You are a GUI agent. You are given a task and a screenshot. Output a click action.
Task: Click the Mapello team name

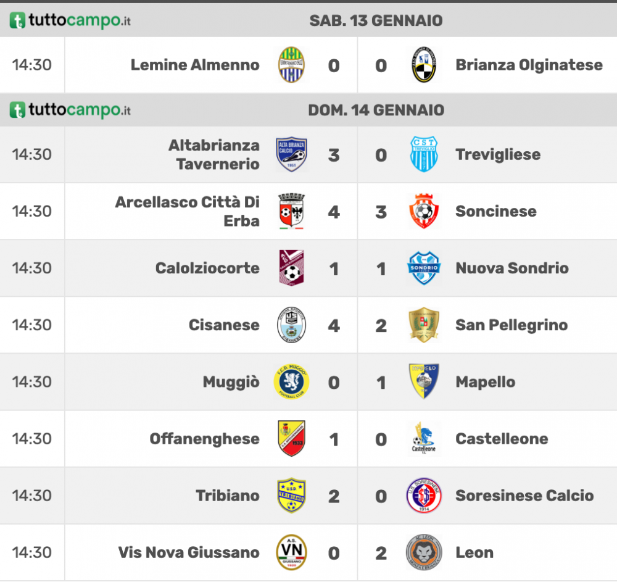point(485,382)
